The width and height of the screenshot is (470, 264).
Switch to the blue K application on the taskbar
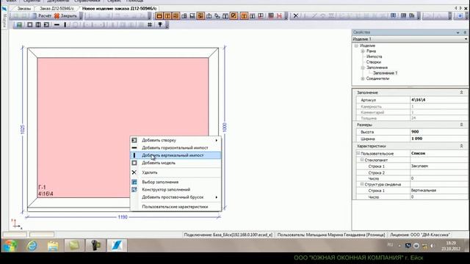[116, 246]
